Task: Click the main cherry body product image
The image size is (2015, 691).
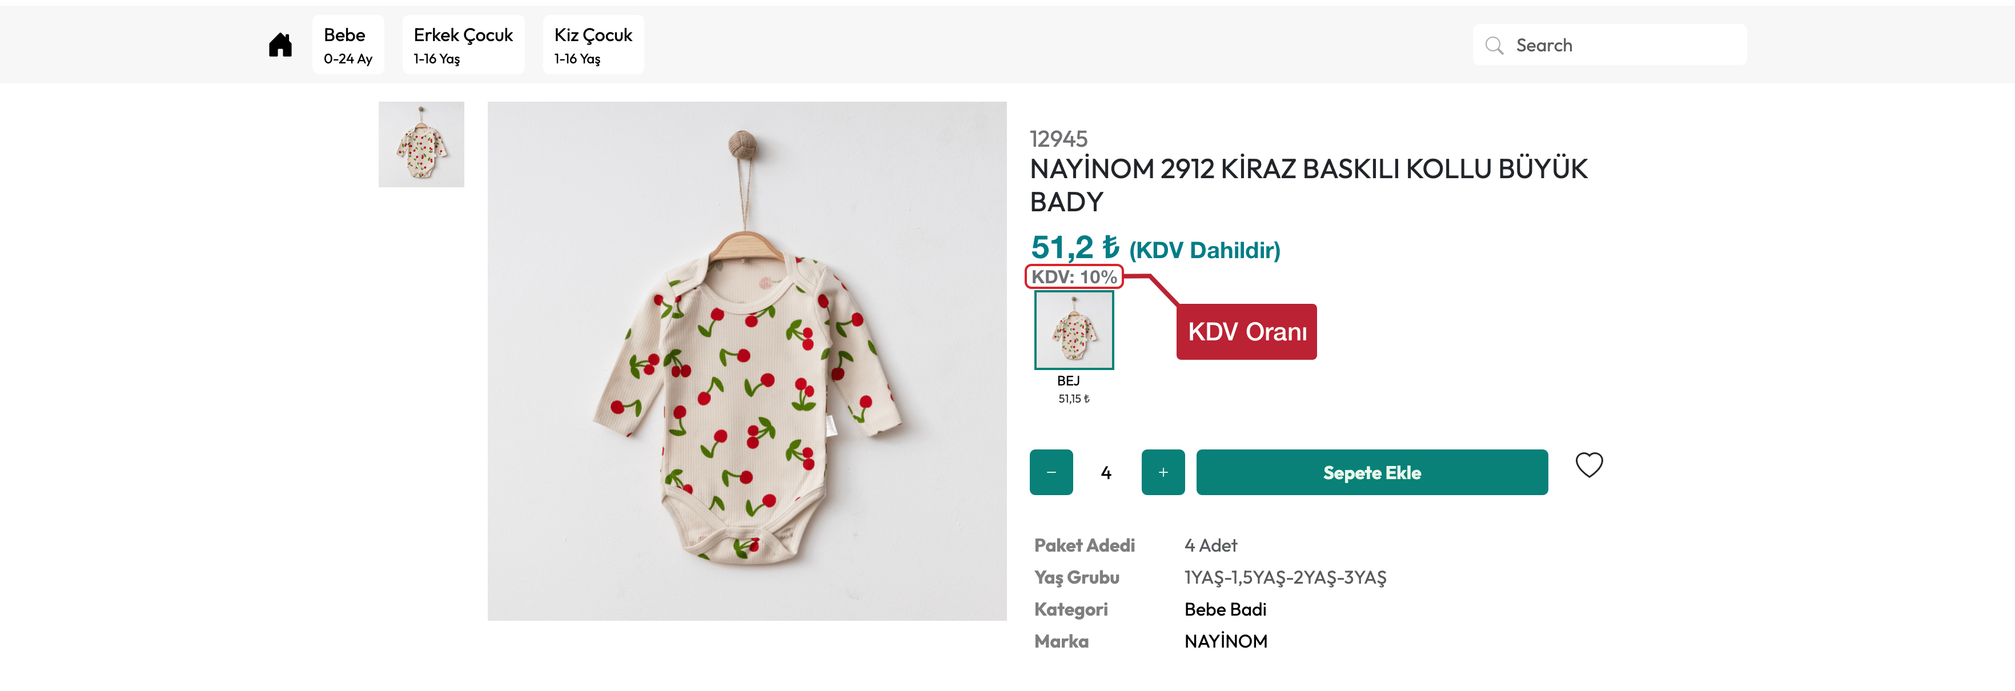Action: tap(746, 361)
